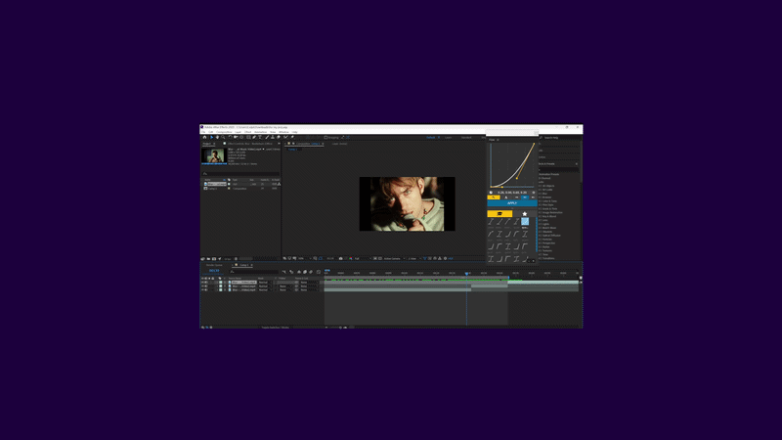Image resolution: width=782 pixels, height=440 pixels.
Task: Open Flow panel favorites star tab
Action: tap(525, 214)
